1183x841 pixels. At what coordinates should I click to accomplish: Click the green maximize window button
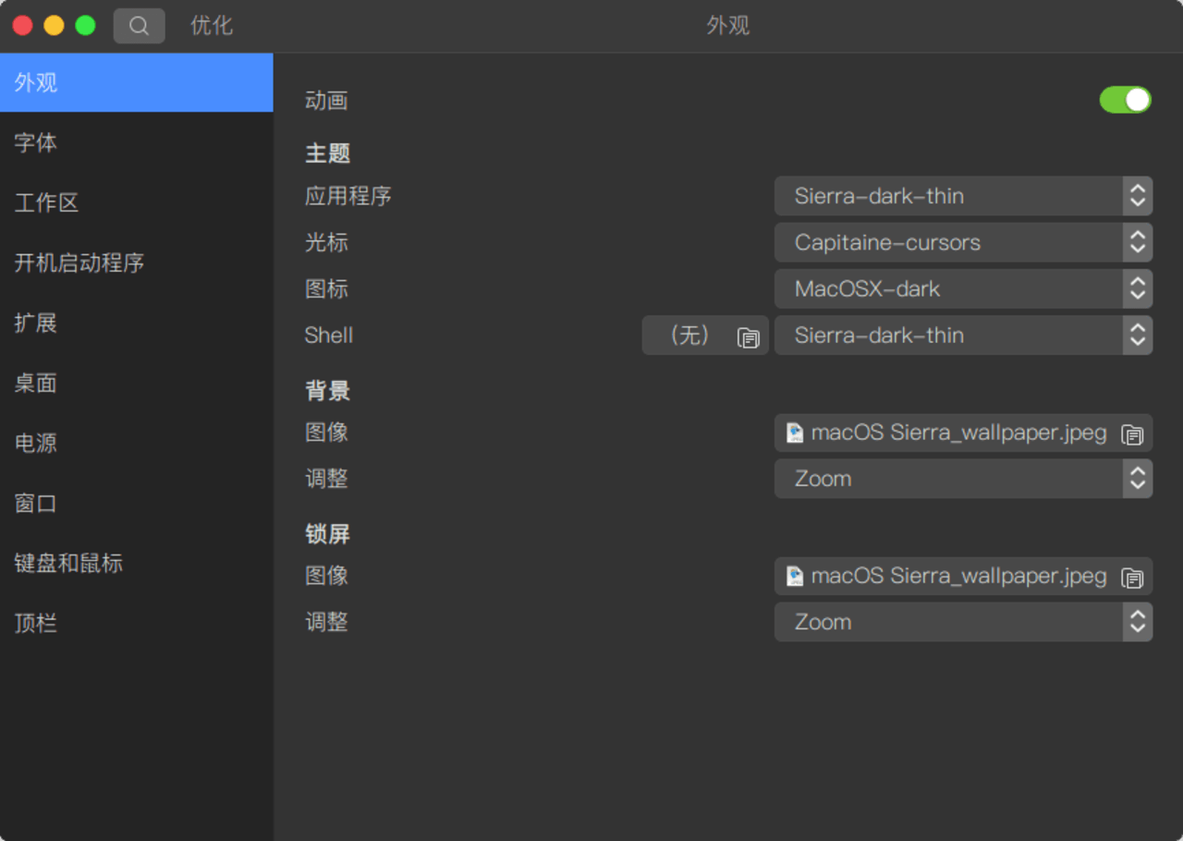click(x=85, y=26)
